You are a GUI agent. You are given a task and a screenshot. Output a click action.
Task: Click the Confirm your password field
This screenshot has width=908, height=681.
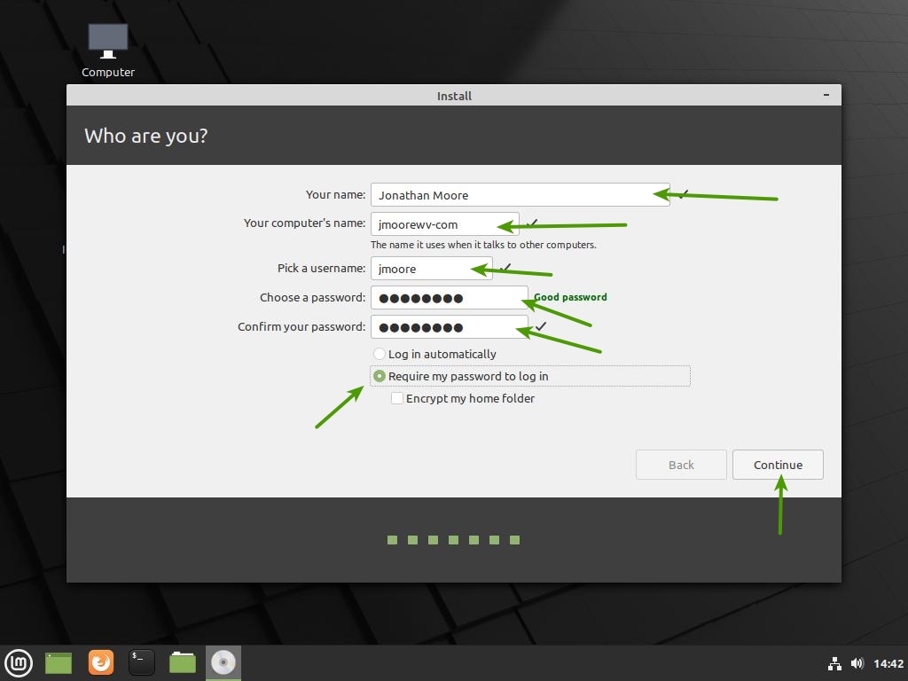coord(449,327)
